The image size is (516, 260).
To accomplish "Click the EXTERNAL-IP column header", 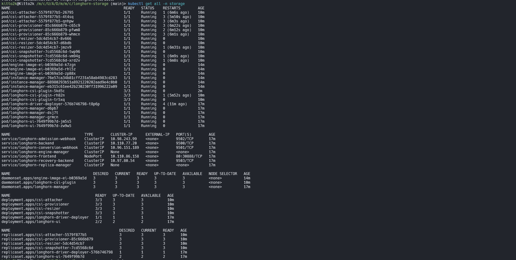I will tap(157, 135).
